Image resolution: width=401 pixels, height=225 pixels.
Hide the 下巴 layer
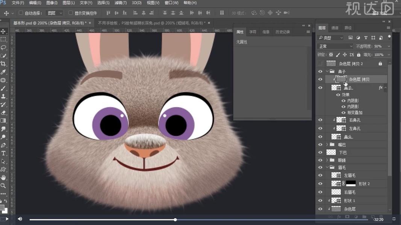pos(320,152)
